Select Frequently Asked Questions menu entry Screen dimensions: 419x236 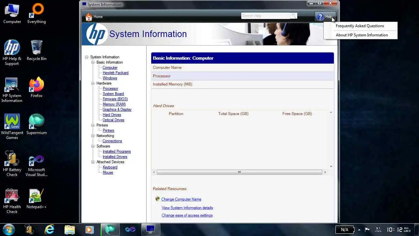click(x=360, y=26)
